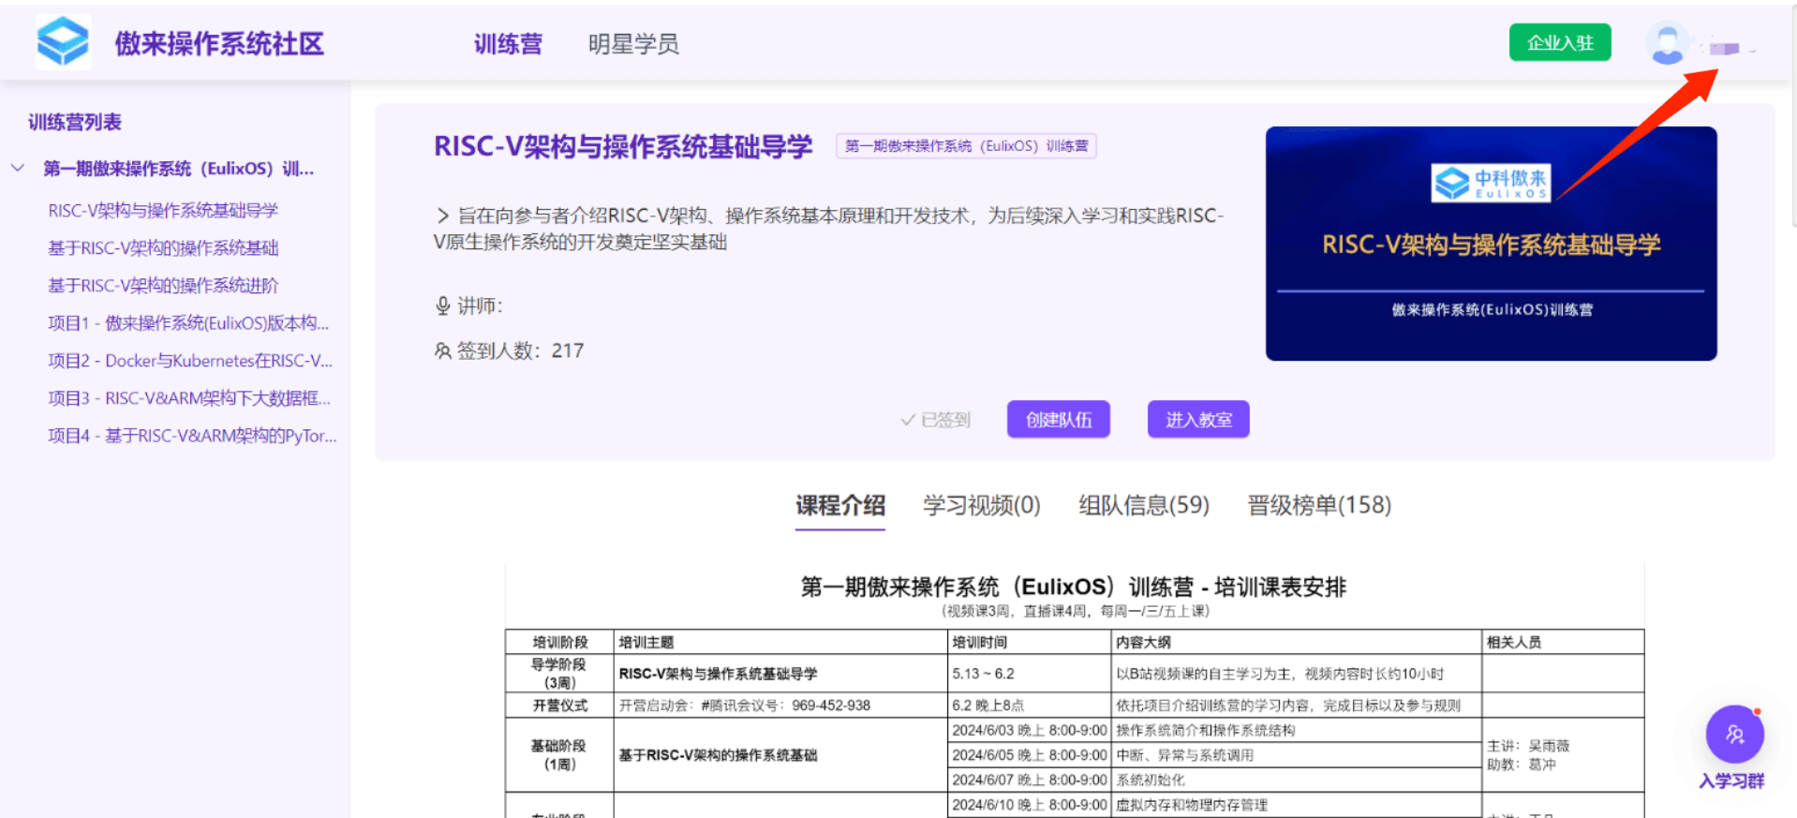This screenshot has width=1797, height=818.
Task: Click the cell 2024/6/07 晚上 8:00-9:00
Action: point(1030,780)
